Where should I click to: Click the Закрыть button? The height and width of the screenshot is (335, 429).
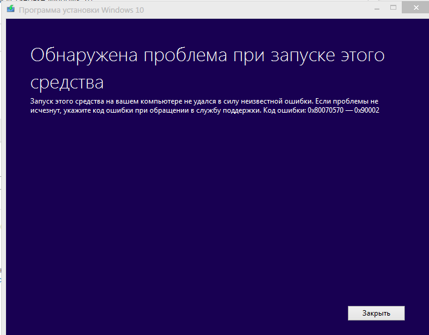376,313
